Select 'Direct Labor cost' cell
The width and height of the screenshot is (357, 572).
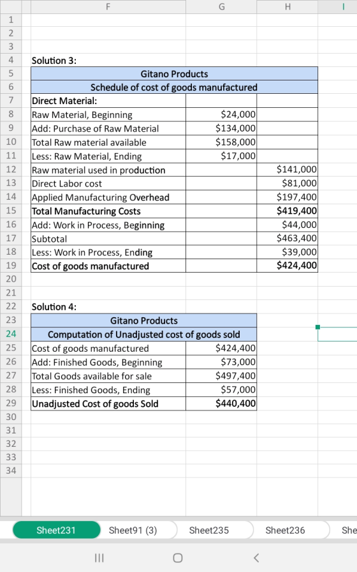click(108, 183)
